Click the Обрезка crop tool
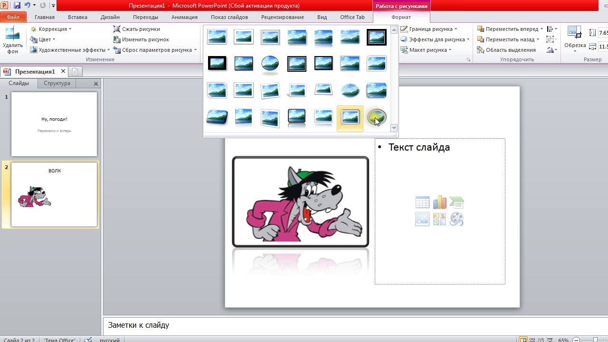Image resolution: width=608 pixels, height=342 pixels. pyautogui.click(x=575, y=38)
